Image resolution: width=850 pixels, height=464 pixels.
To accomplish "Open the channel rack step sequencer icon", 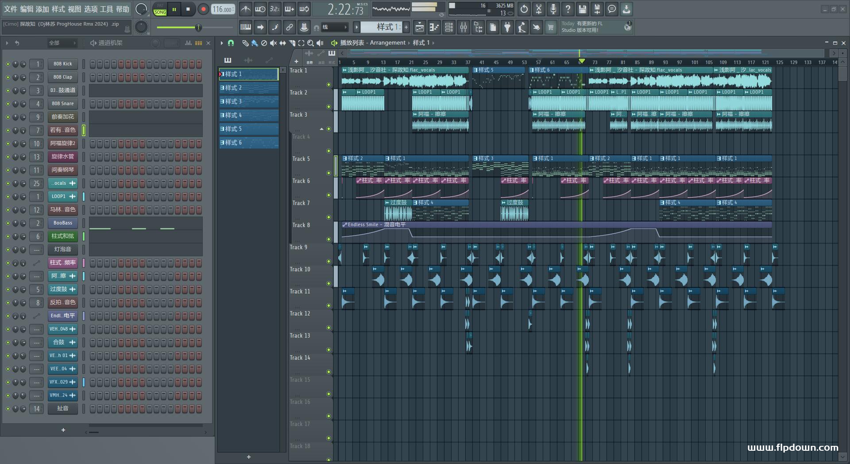I will click(x=449, y=28).
